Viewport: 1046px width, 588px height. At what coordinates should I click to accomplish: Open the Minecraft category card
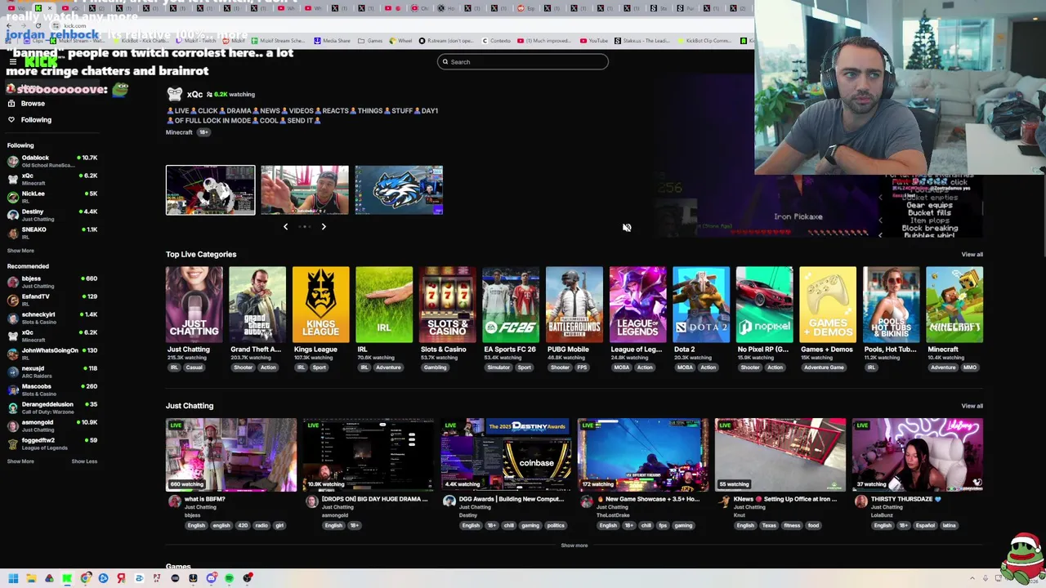click(954, 305)
